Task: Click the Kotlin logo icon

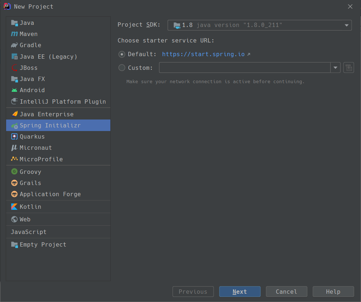Action: coord(14,207)
